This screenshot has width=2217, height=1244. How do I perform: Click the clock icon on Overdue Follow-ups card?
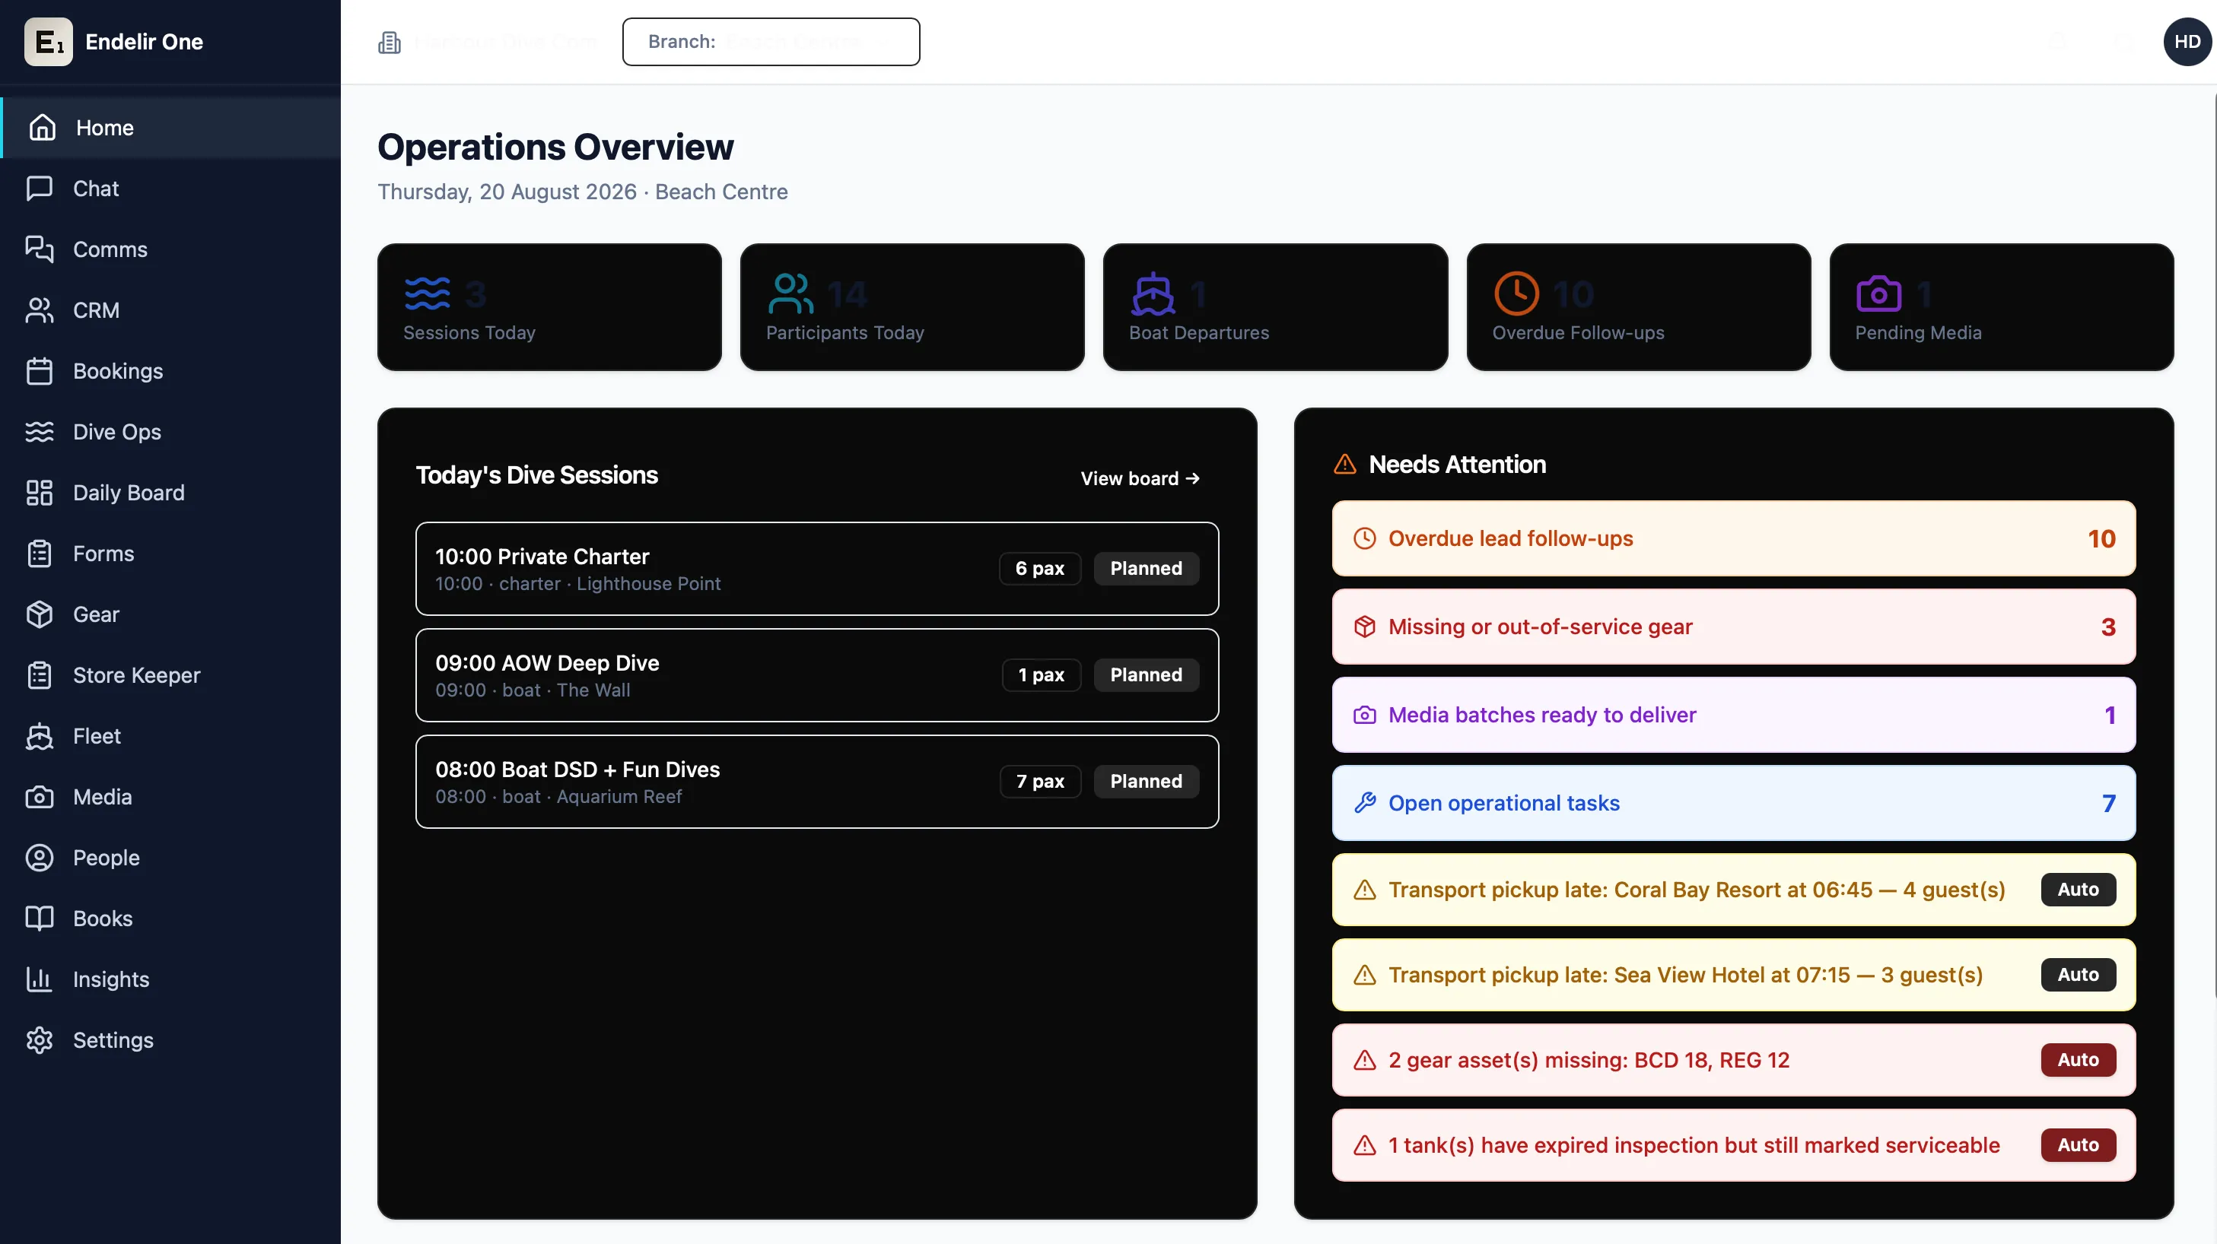click(1516, 294)
